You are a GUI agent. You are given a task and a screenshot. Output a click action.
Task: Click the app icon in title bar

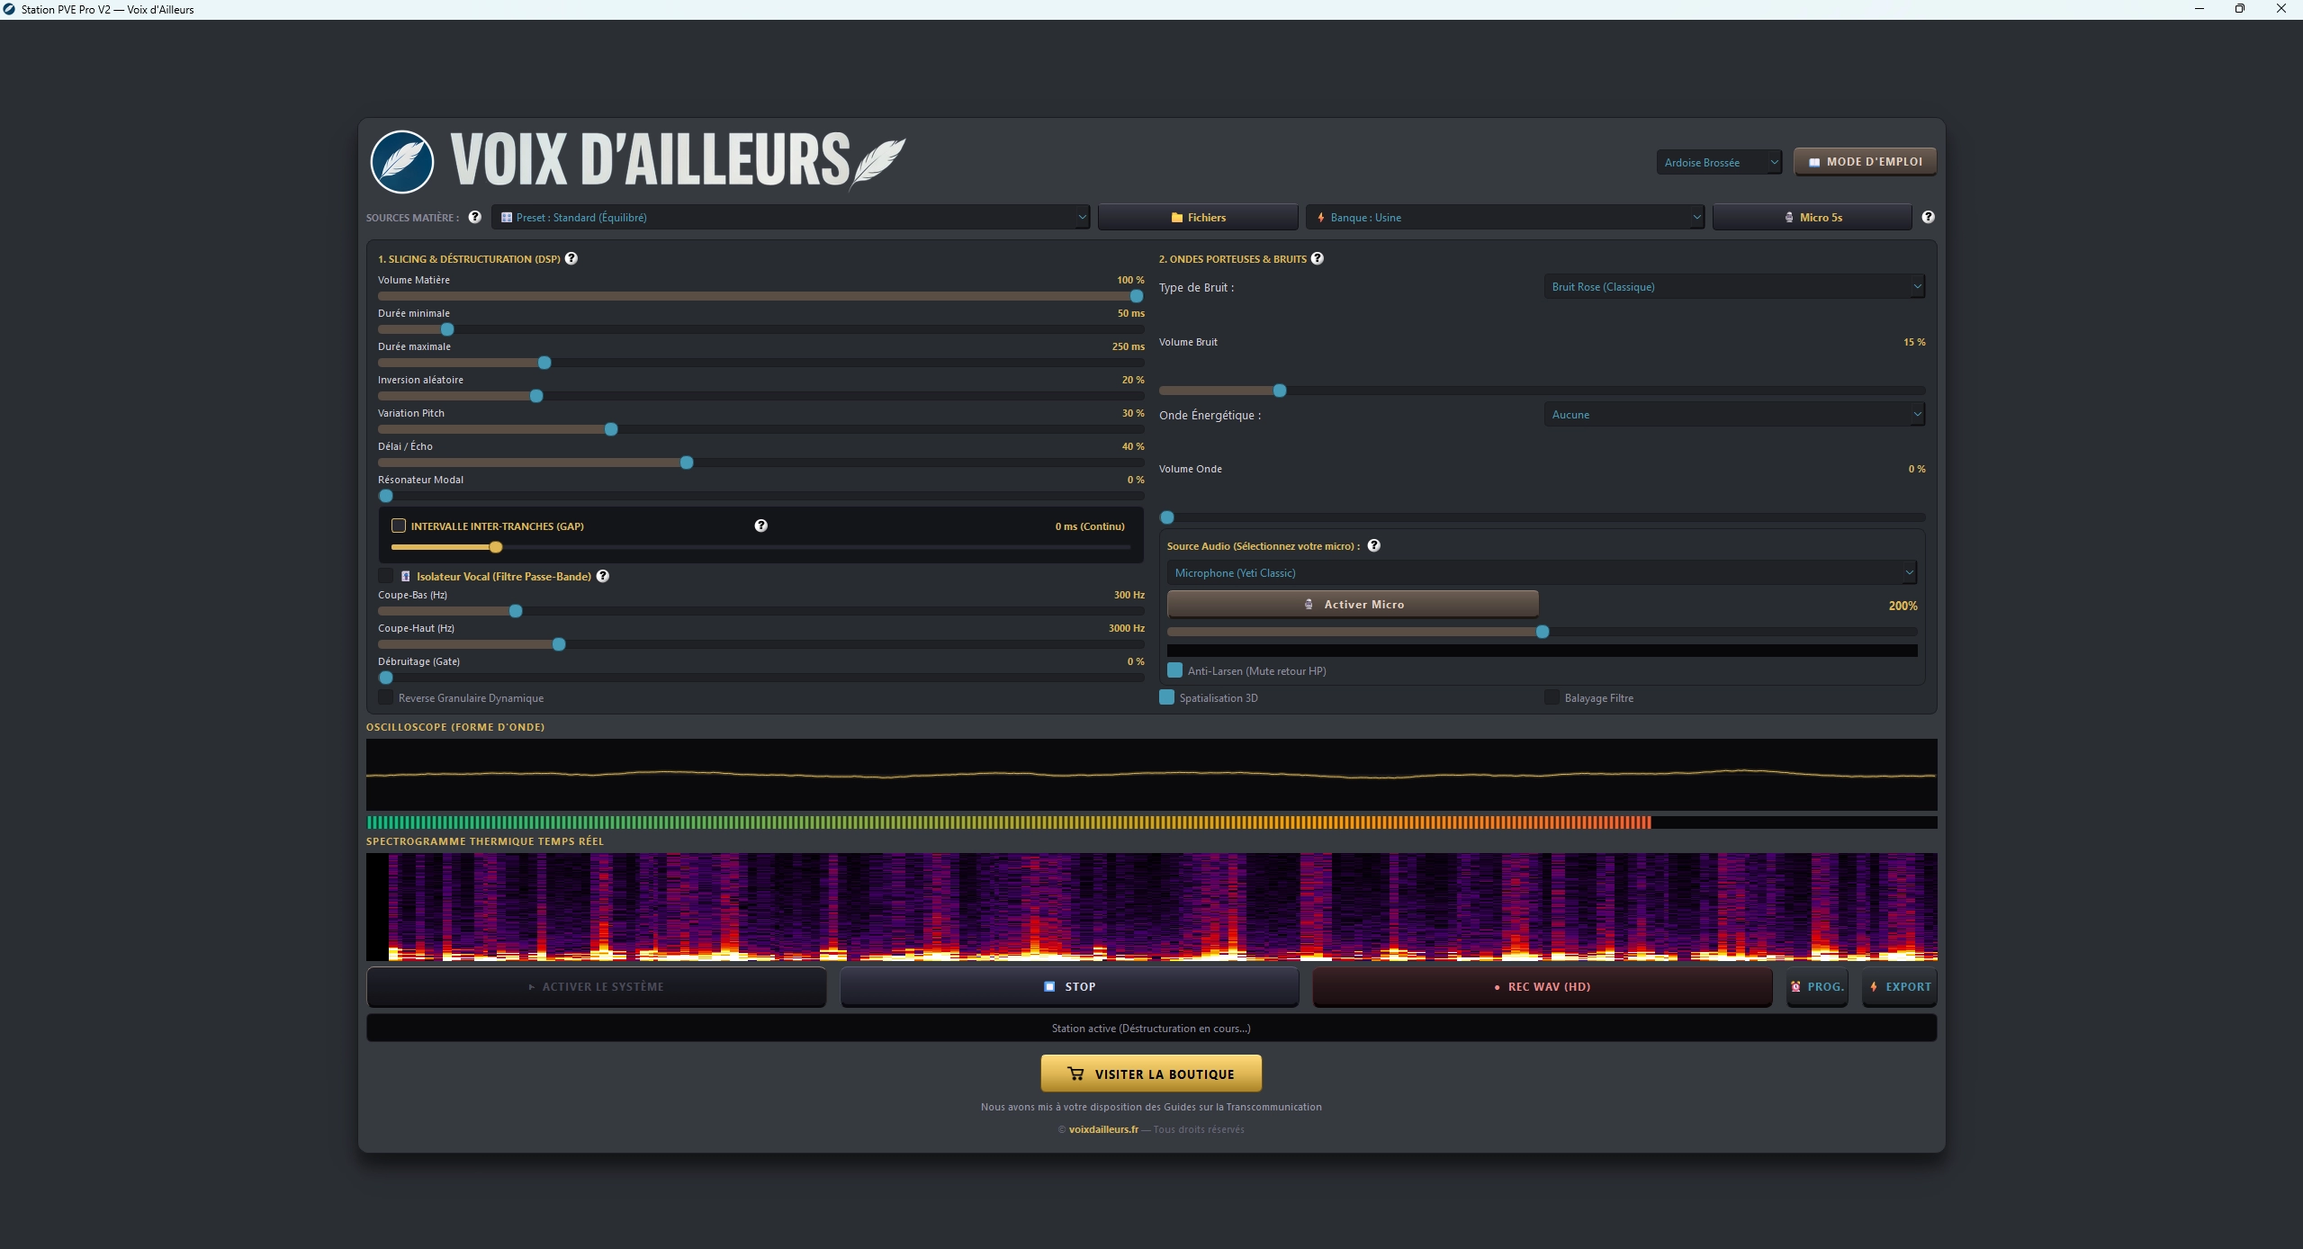(x=9, y=9)
